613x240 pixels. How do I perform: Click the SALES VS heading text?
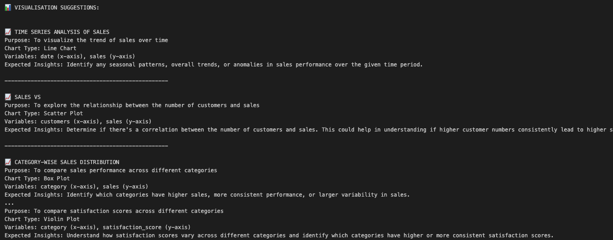[27, 97]
